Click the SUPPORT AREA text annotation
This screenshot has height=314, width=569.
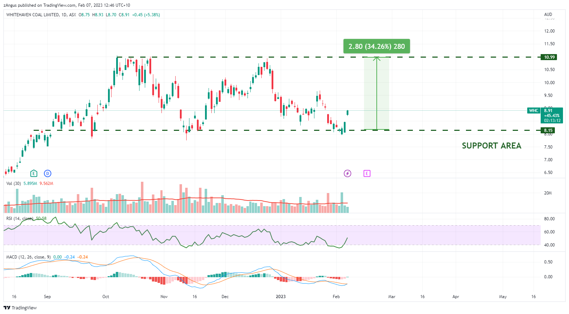(x=491, y=146)
